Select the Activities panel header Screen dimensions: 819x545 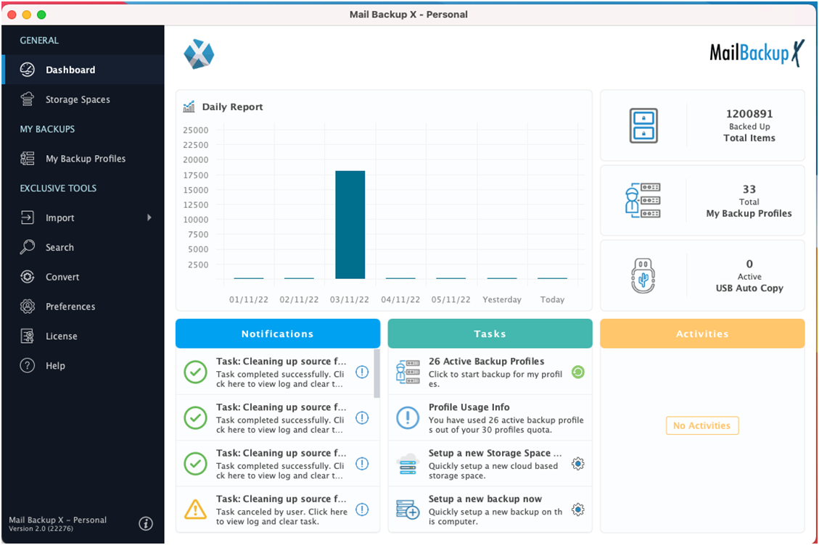702,333
